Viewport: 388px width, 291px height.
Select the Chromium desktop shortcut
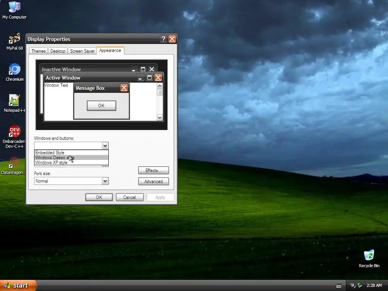(x=14, y=72)
